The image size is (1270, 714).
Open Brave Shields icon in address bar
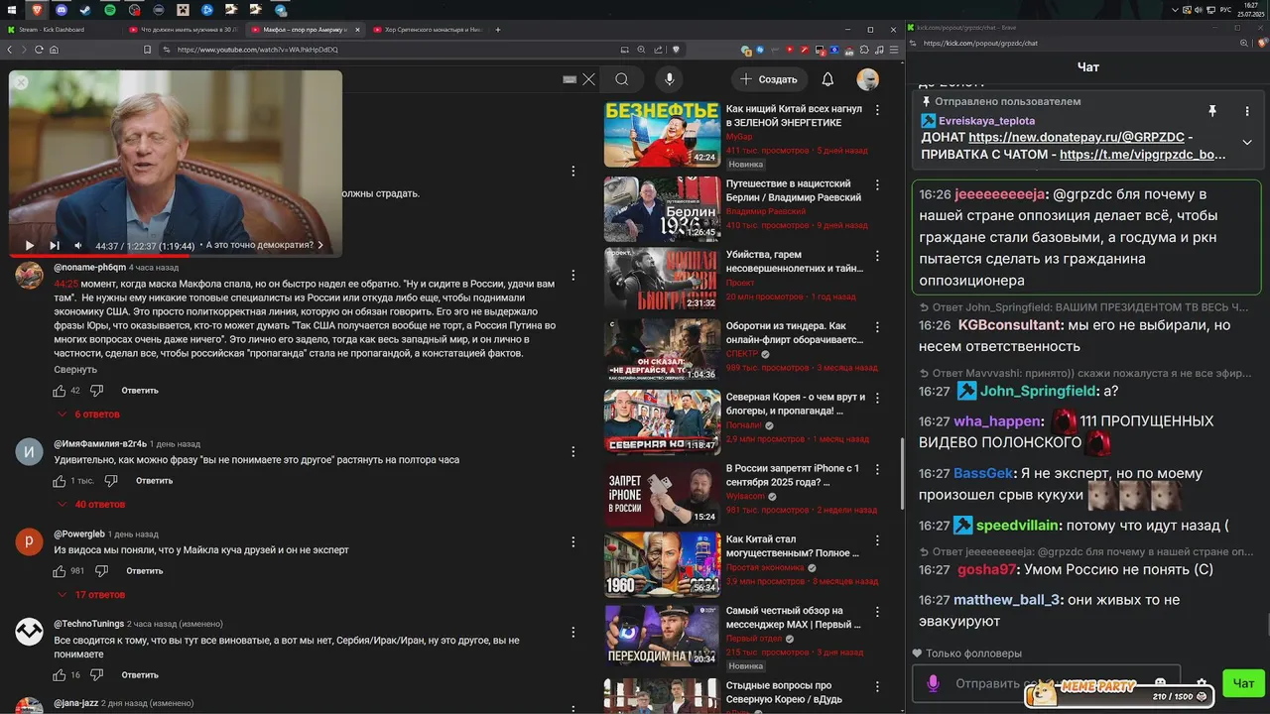[x=676, y=49]
